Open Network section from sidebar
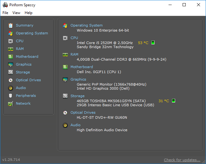206x164 pixels. pyautogui.click(x=23, y=103)
